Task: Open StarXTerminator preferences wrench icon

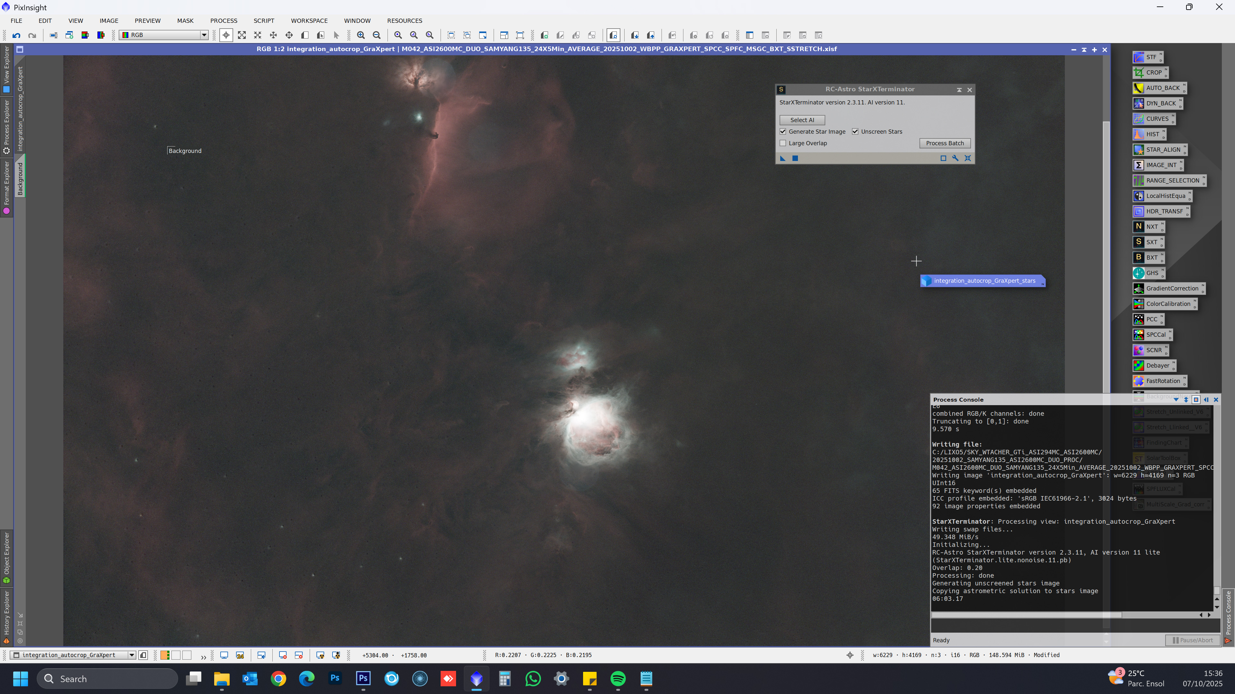Action: point(956,158)
